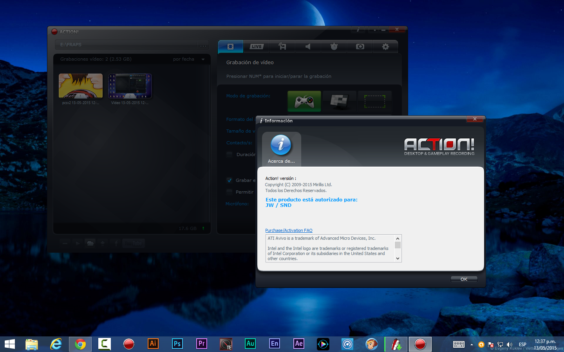Toggle the Duración checkbox
The height and width of the screenshot is (352, 564).
pyautogui.click(x=230, y=154)
